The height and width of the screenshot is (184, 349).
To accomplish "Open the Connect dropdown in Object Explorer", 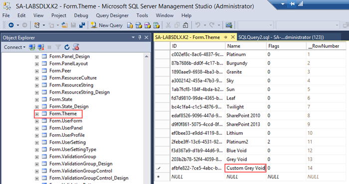I will click(x=14, y=47).
